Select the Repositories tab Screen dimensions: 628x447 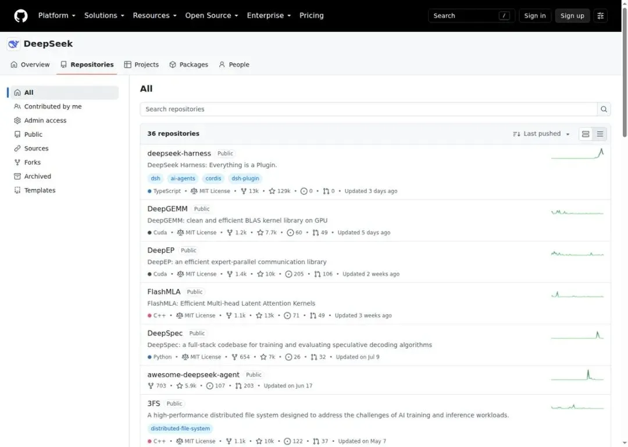click(87, 65)
